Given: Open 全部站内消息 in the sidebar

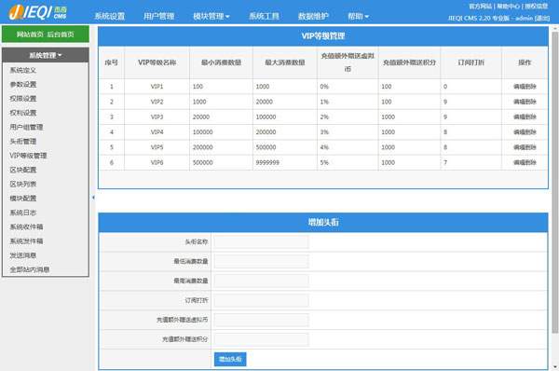Looking at the screenshot, I should click(x=30, y=269).
